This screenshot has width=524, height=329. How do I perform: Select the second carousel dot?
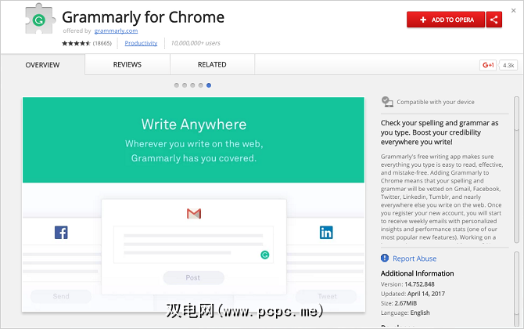coord(185,85)
